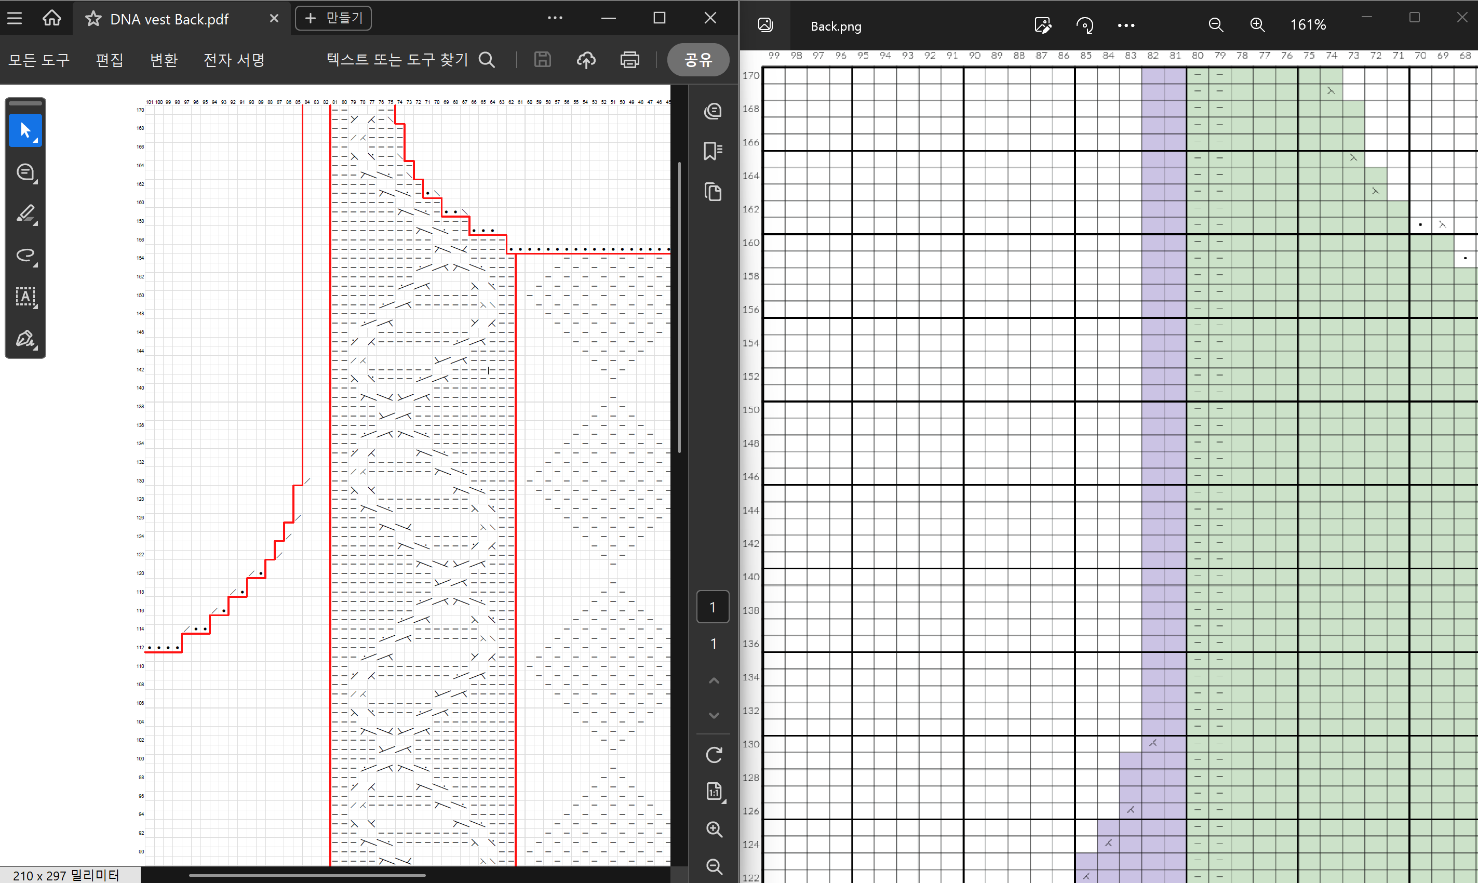1478x883 pixels.
Task: Select the highlighter pen tool
Action: click(x=25, y=213)
